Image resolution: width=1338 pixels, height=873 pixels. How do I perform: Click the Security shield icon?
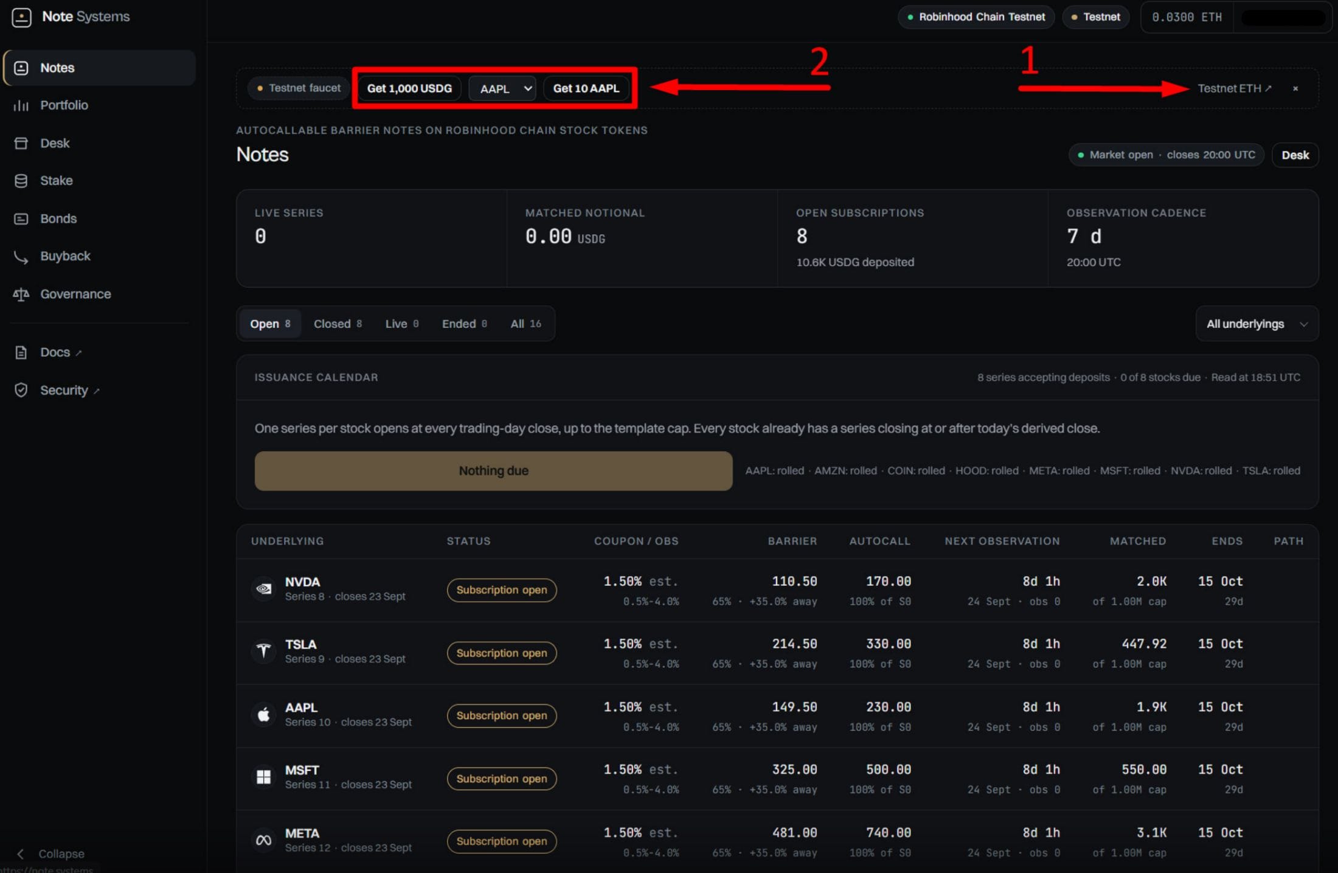21,390
